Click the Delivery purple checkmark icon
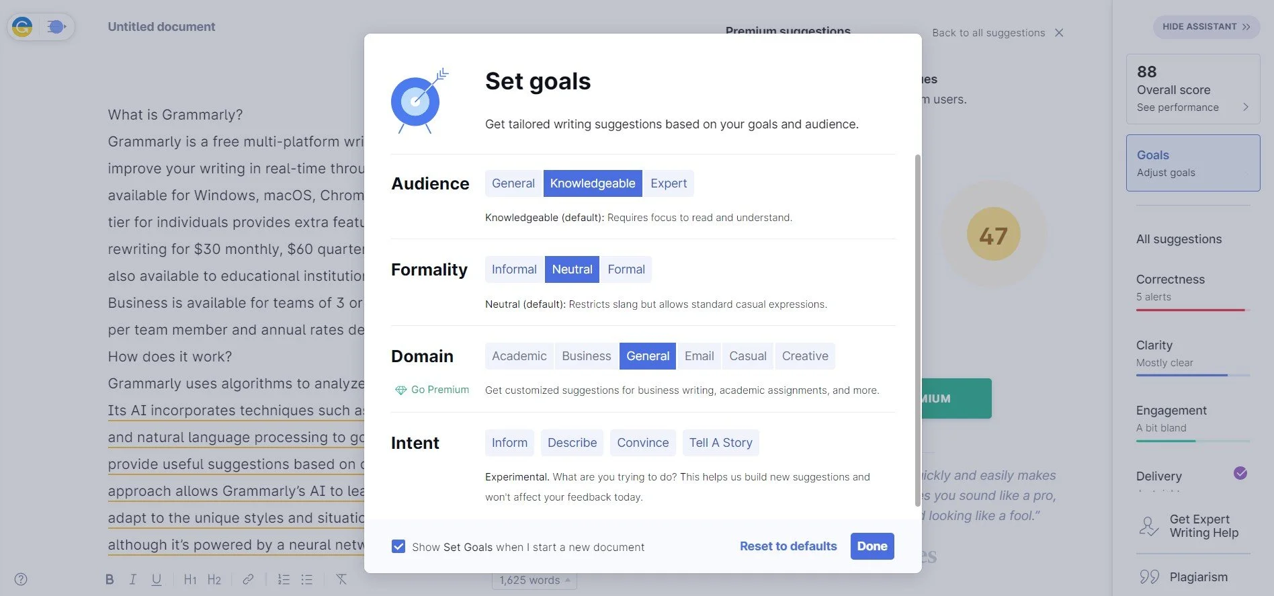Image resolution: width=1274 pixels, height=596 pixels. pyautogui.click(x=1240, y=473)
